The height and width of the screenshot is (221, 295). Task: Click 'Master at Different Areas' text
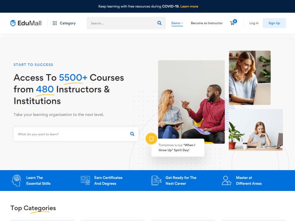tap(249, 181)
